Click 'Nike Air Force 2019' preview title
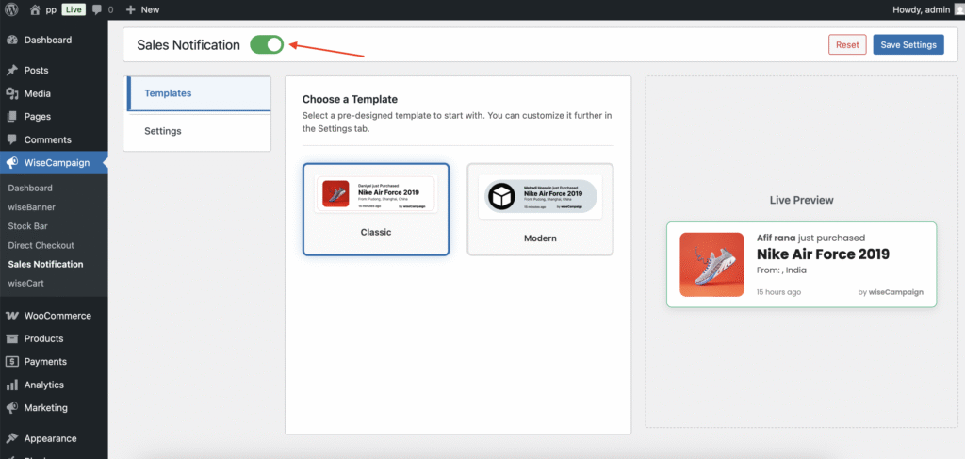Image resolution: width=965 pixels, height=459 pixels. [x=823, y=254]
